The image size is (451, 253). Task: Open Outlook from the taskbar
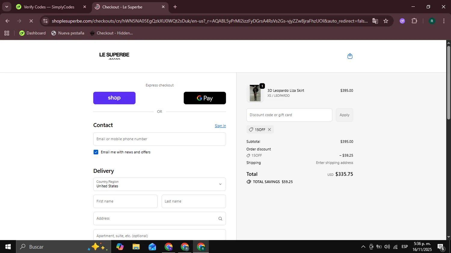click(152, 247)
